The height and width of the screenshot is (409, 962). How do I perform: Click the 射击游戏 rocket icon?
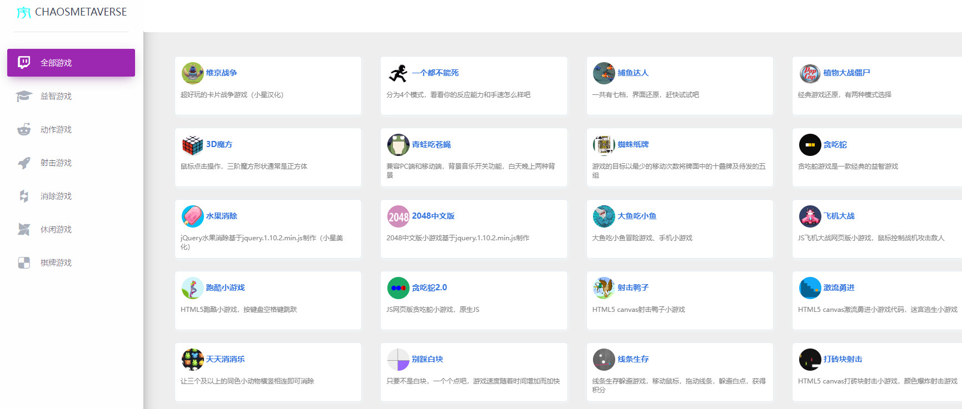[x=24, y=163]
